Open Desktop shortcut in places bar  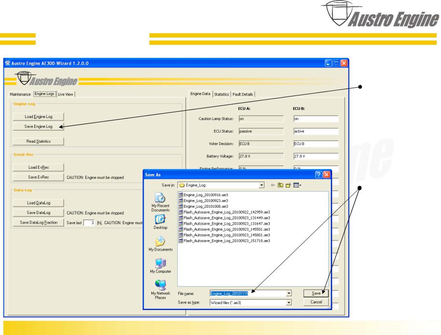160,222
